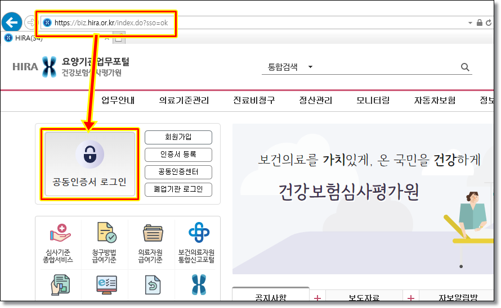
Task: Open the 정산관리 menu
Action: [316, 101]
